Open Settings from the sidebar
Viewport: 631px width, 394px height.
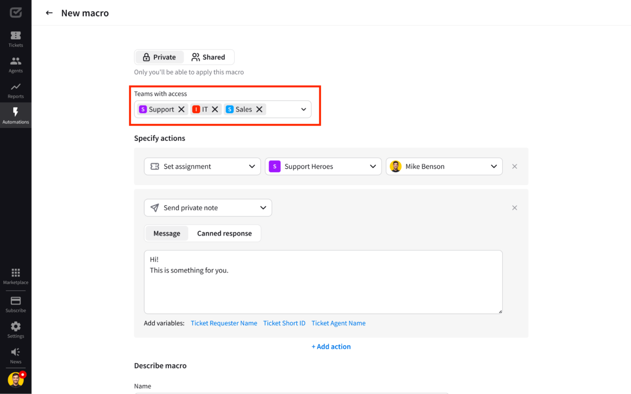click(16, 330)
